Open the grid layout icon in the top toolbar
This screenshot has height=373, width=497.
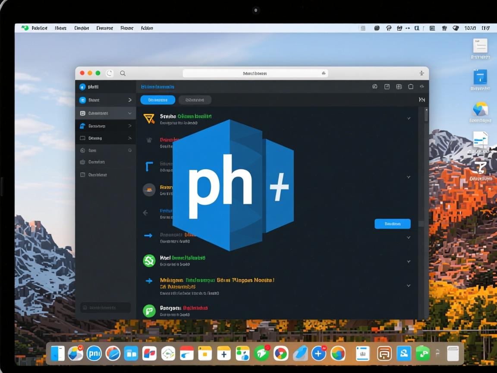coord(399,86)
